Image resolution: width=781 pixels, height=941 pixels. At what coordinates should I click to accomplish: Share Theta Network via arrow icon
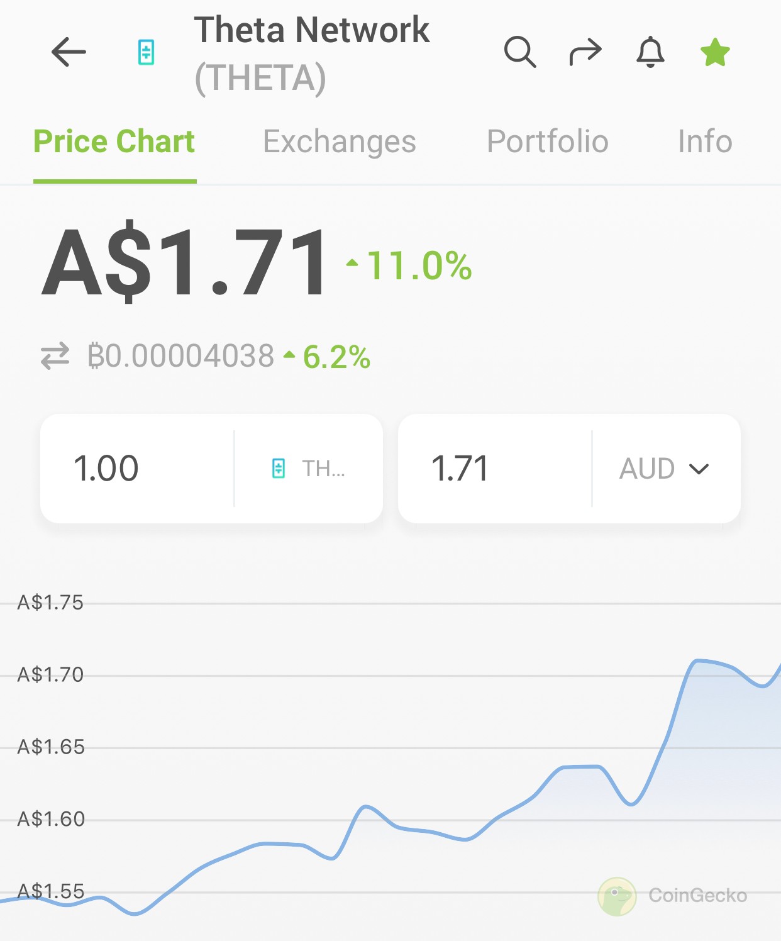coord(585,52)
